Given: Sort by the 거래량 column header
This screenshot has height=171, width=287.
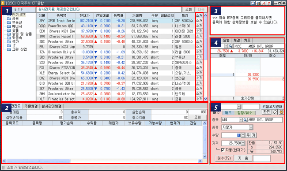Looking at the screenshot, I should (x=137, y=15).
